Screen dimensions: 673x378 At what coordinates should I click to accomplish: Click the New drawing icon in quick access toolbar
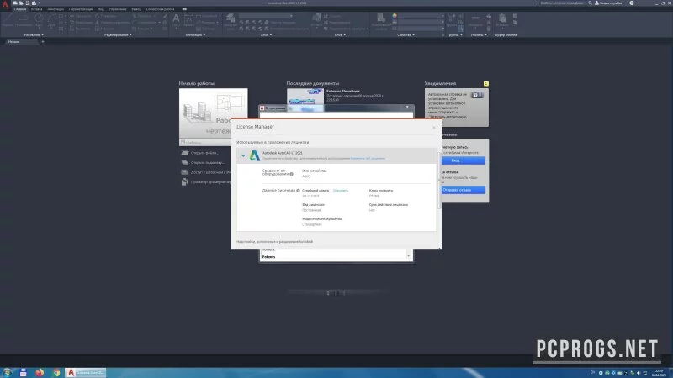(x=15, y=3)
